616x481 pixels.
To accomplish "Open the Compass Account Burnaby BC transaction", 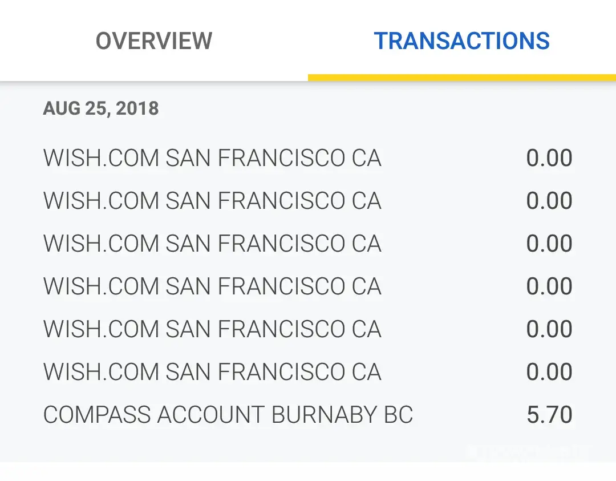I will 228,415.
